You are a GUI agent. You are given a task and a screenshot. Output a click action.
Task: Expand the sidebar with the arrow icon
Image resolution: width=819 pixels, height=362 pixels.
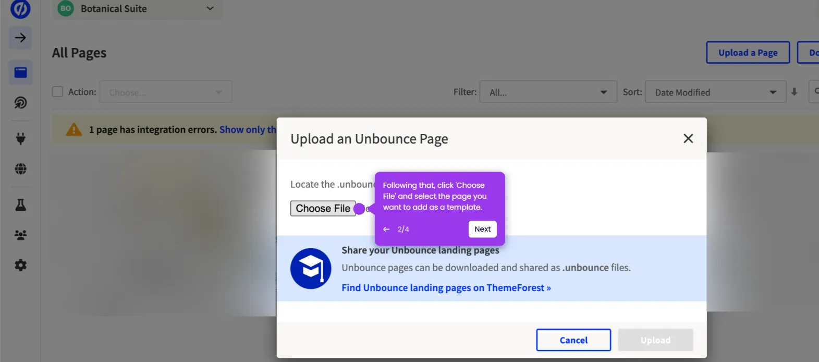20,38
